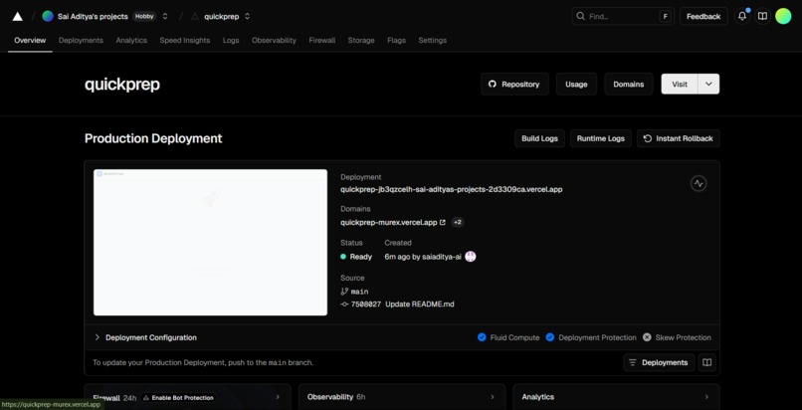Open Build Logs
The image size is (802, 410).
point(539,138)
